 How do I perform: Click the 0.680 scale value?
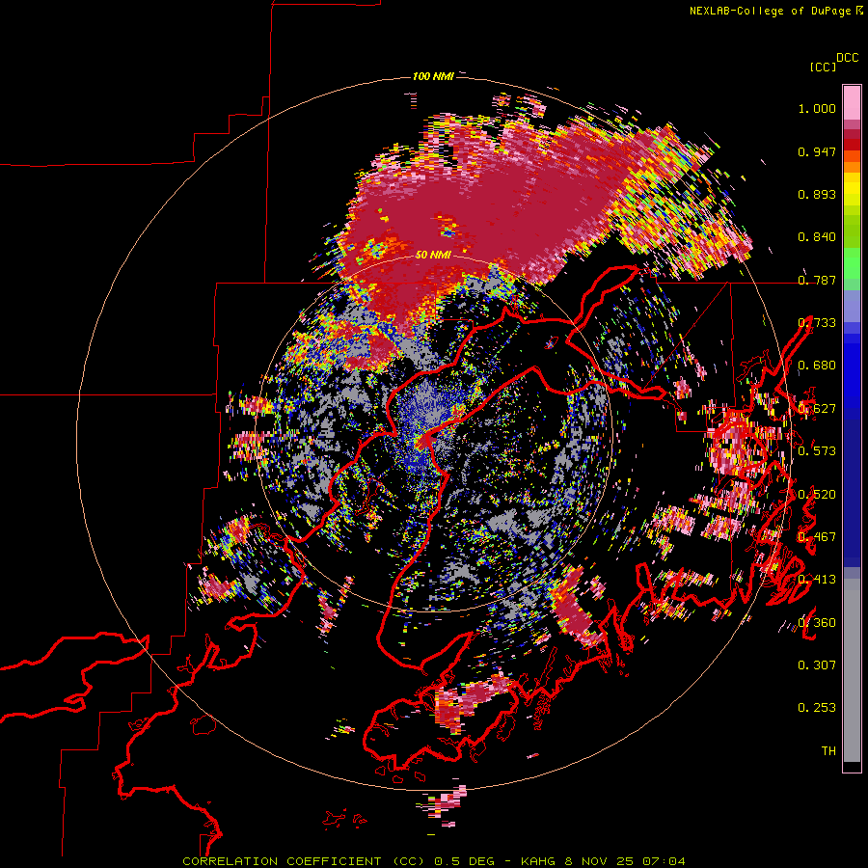click(817, 366)
